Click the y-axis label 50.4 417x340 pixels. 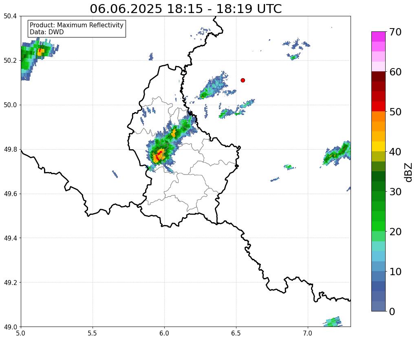[10, 16]
